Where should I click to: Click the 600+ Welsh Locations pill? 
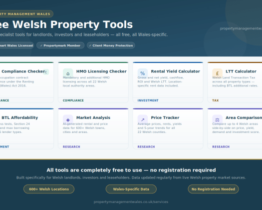(49, 189)
